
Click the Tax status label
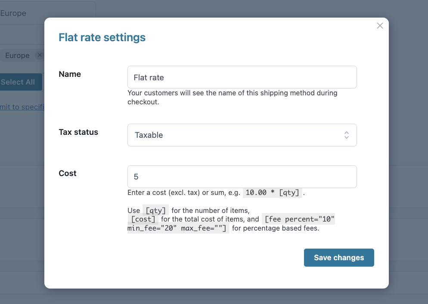(x=78, y=132)
